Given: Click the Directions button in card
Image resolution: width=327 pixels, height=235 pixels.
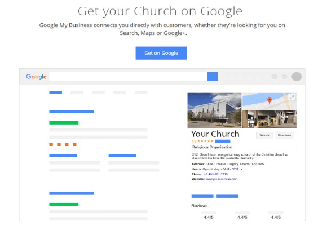Looking at the screenshot, I should (284, 135).
